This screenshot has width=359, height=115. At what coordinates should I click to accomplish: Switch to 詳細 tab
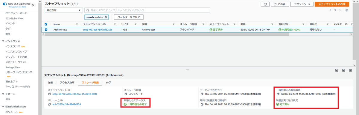coord(50,83)
